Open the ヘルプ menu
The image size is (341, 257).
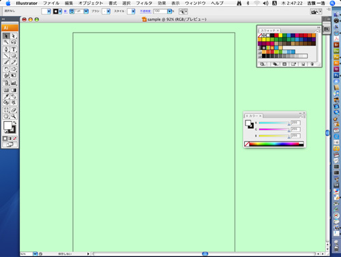[218, 3]
